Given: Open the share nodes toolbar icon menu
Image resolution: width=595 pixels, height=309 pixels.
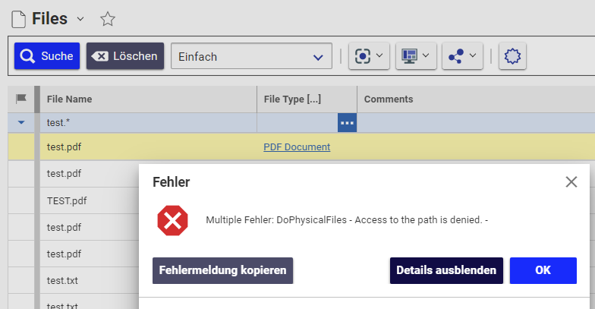Looking at the screenshot, I should (x=463, y=56).
